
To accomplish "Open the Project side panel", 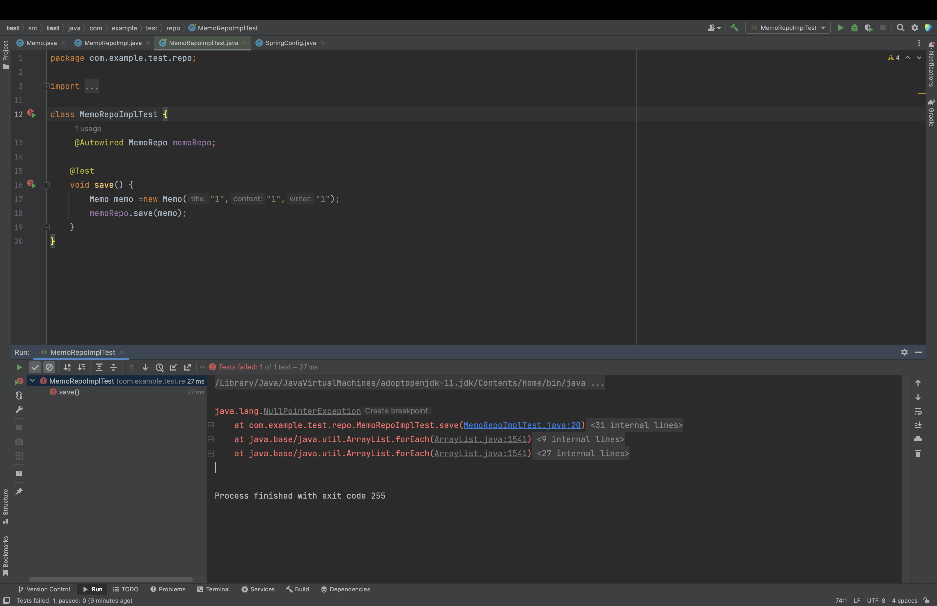I will point(5,55).
